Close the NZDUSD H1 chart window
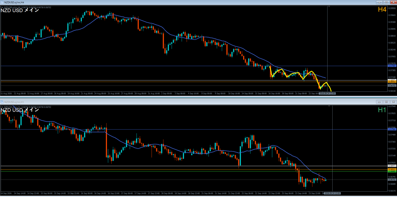Viewport: 397px width, 197px height. pyautogui.click(x=393, y=102)
